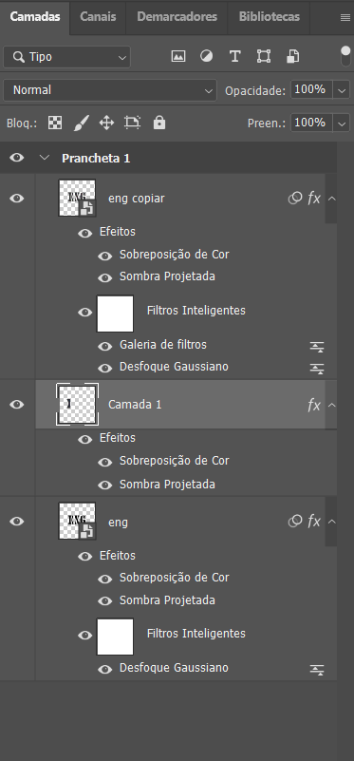Filter by adjustment layers icon
This screenshot has width=354, height=761.
[x=206, y=56]
